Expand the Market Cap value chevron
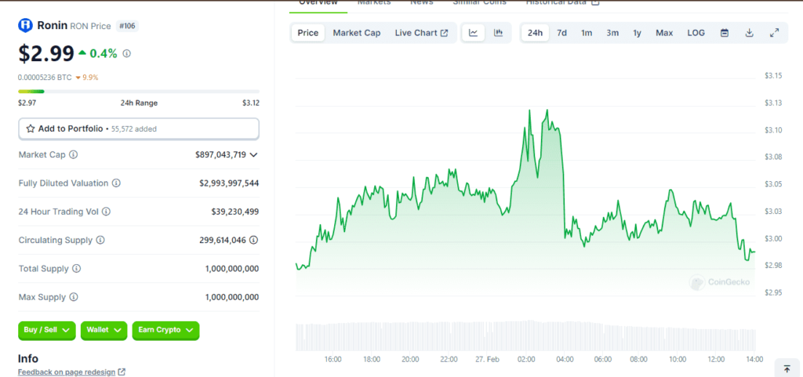This screenshot has width=803, height=377. click(253, 154)
